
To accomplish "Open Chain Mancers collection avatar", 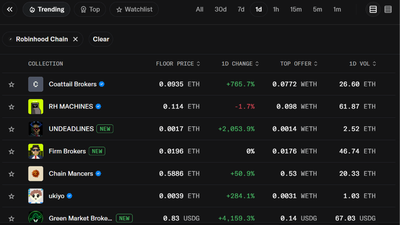I will [36, 174].
